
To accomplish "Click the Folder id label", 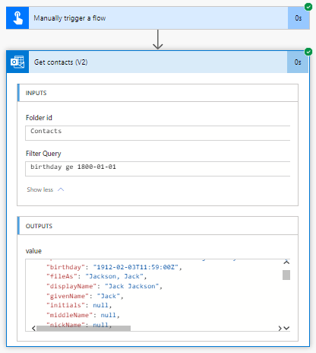I will tap(39, 118).
